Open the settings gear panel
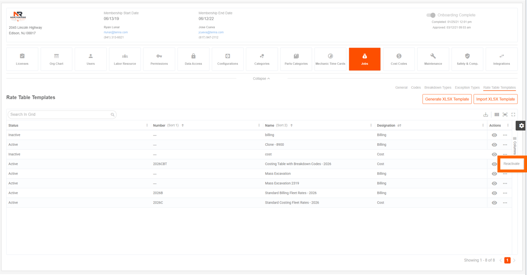Image resolution: width=527 pixels, height=275 pixels. pos(521,126)
